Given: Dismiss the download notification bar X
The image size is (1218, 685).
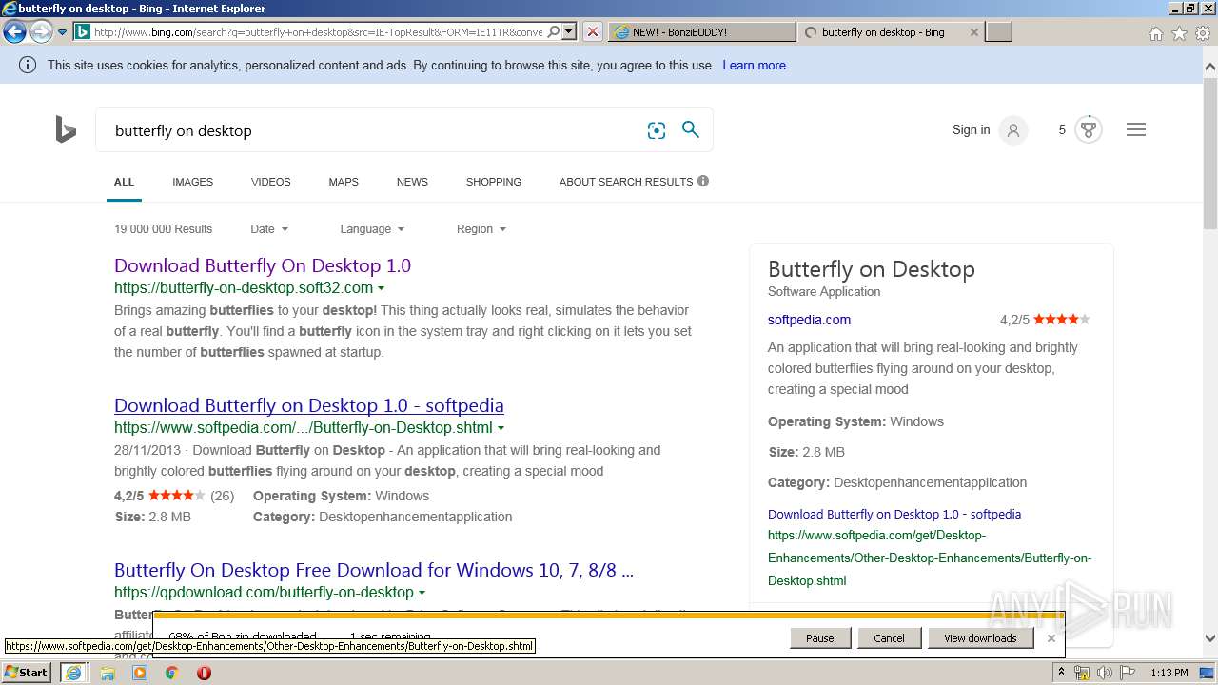Looking at the screenshot, I should (x=1051, y=638).
